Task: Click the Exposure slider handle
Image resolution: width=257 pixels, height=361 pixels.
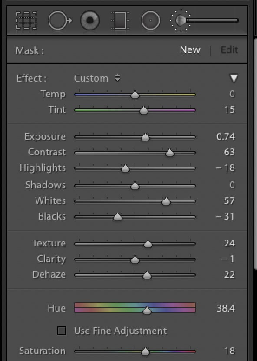Action: click(145, 137)
